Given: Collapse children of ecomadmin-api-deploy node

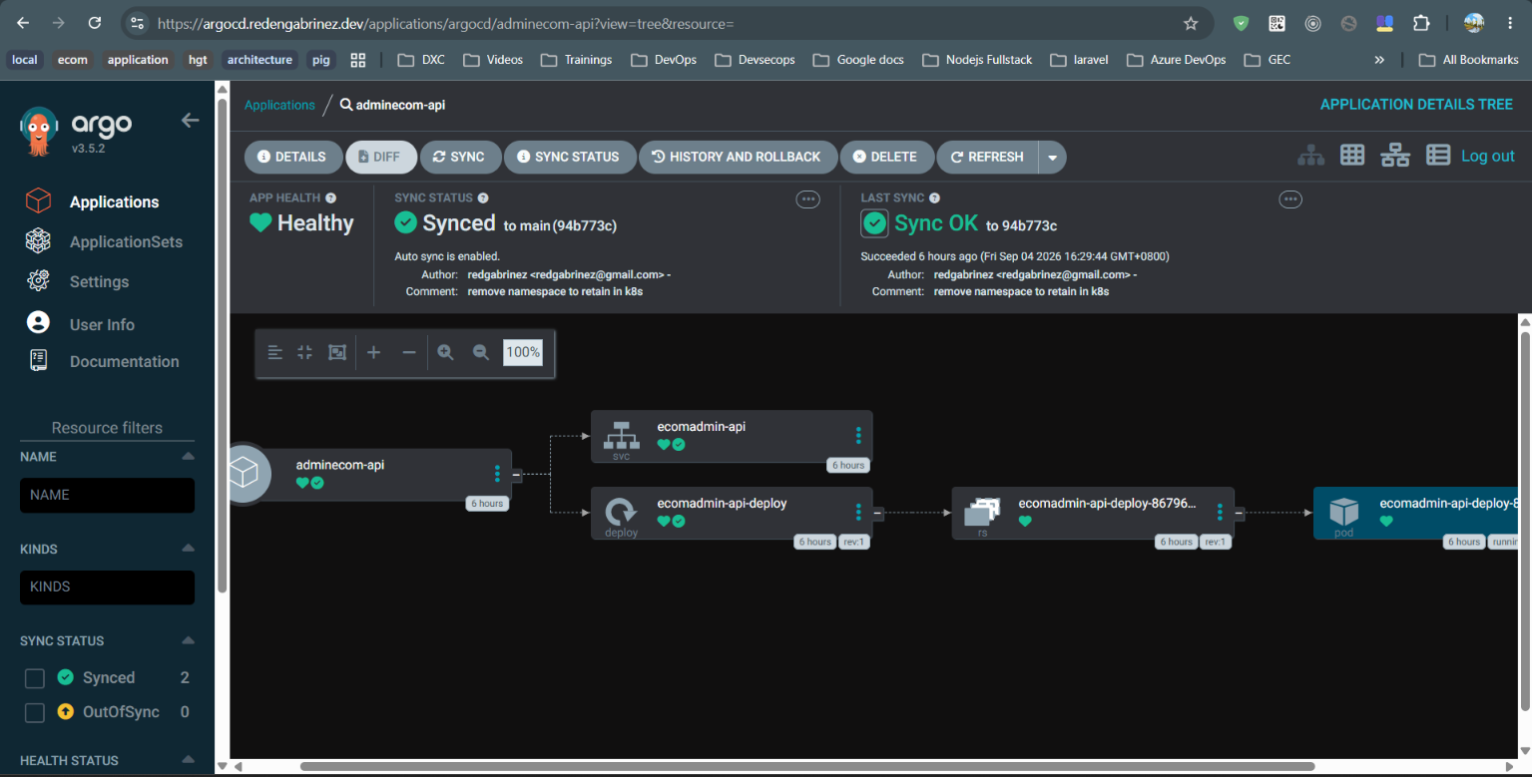Looking at the screenshot, I should 878,513.
